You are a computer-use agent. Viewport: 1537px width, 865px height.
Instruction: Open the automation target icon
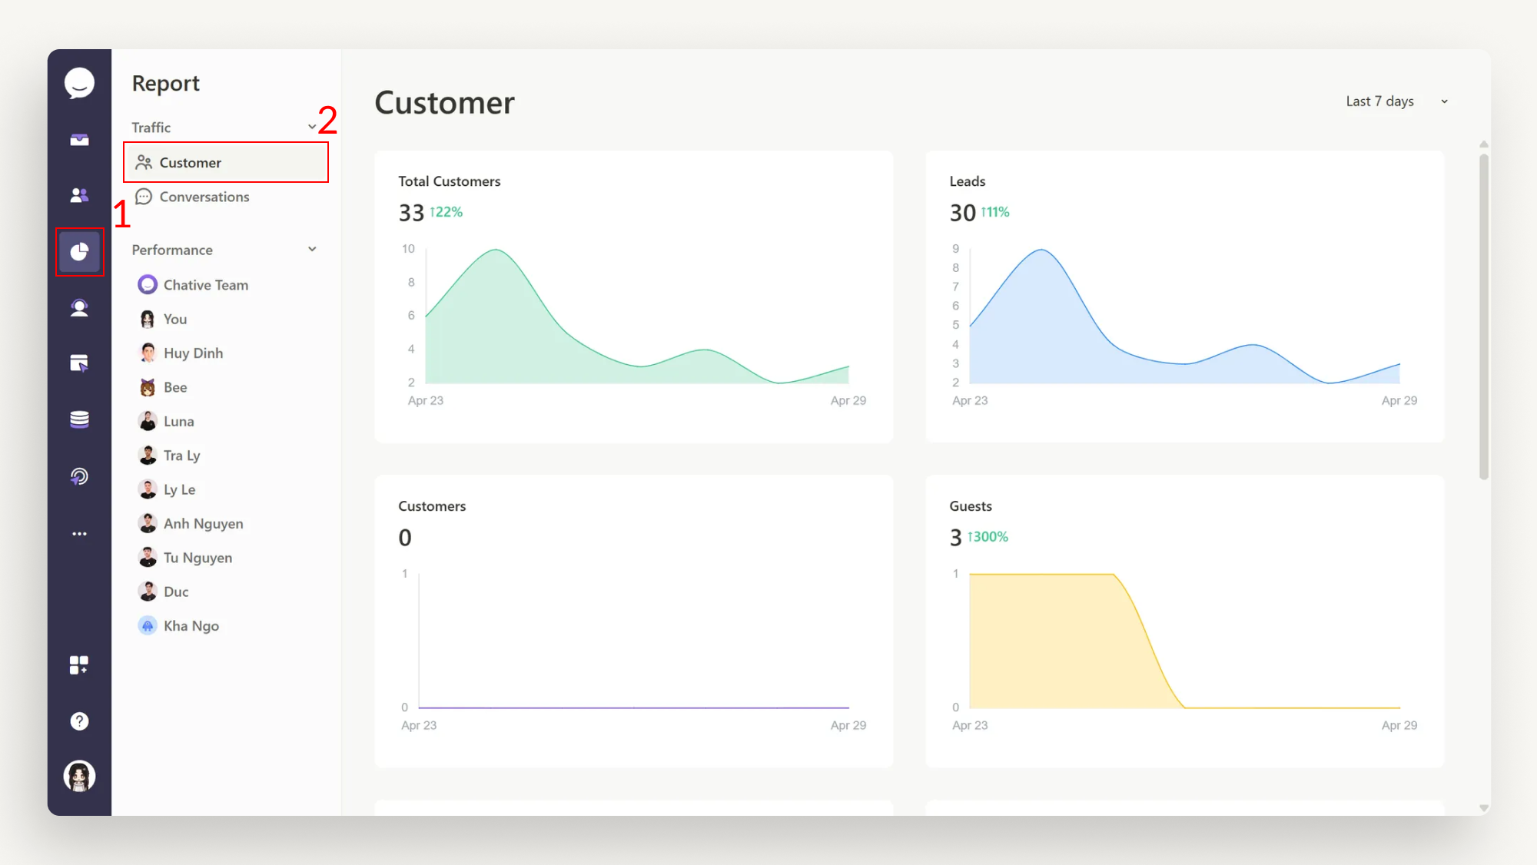click(x=80, y=476)
